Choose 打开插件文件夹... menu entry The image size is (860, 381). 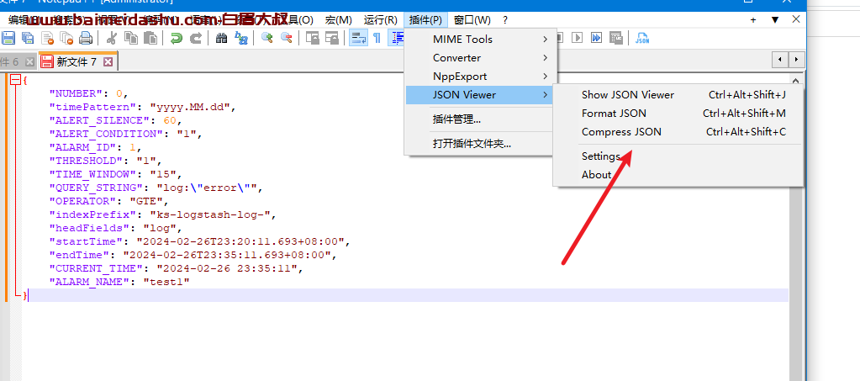(481, 145)
